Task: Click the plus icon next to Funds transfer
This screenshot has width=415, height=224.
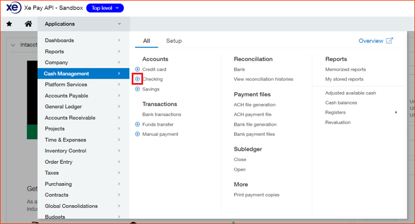Action: point(137,125)
